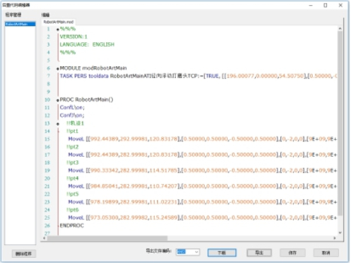Click the !!pt5 comment line
351x263 pixels.
[72, 194]
